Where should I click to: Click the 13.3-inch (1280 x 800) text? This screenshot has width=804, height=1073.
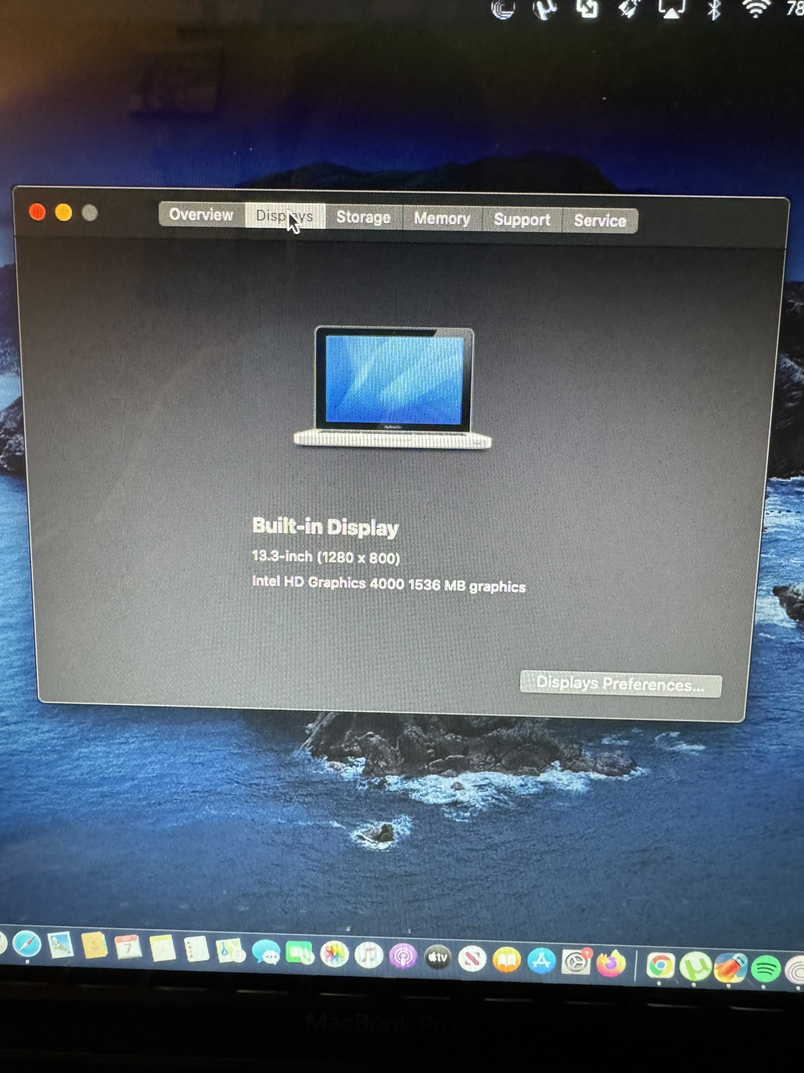click(x=326, y=557)
